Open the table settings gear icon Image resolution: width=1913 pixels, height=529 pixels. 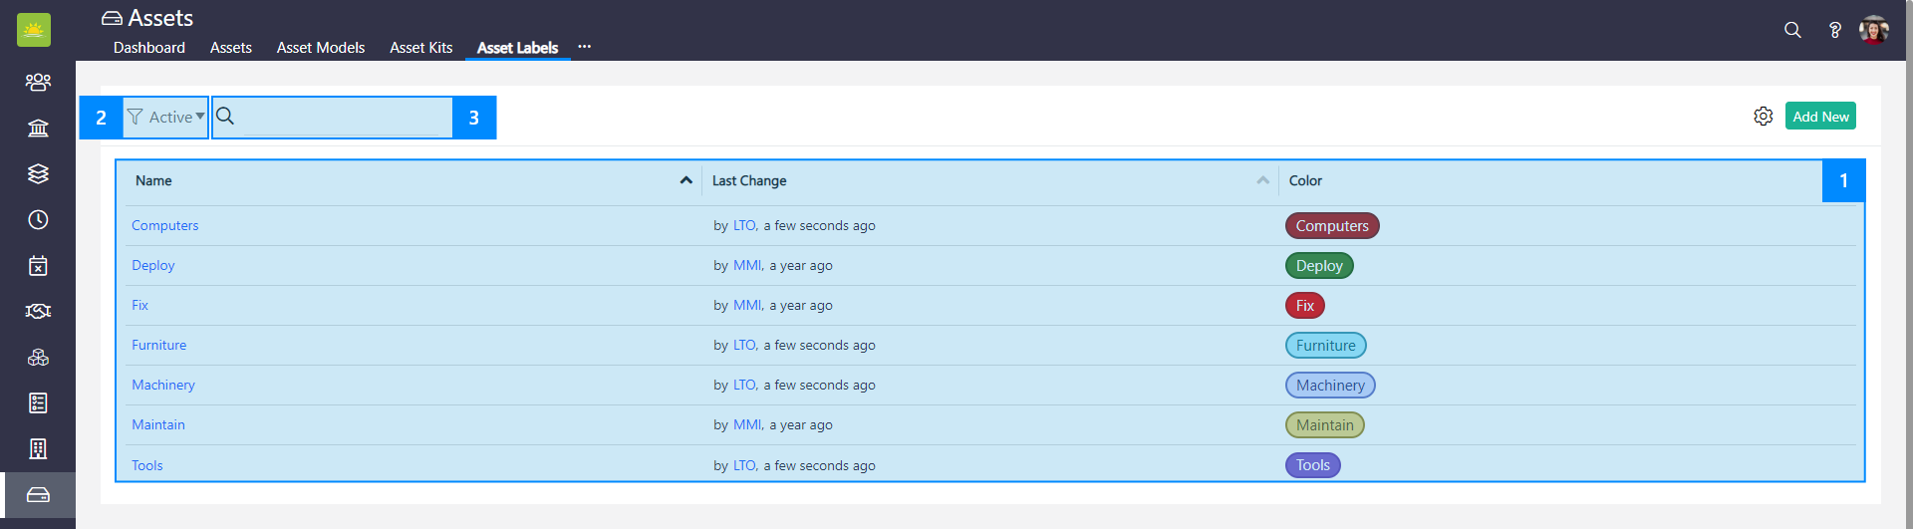1763,117
